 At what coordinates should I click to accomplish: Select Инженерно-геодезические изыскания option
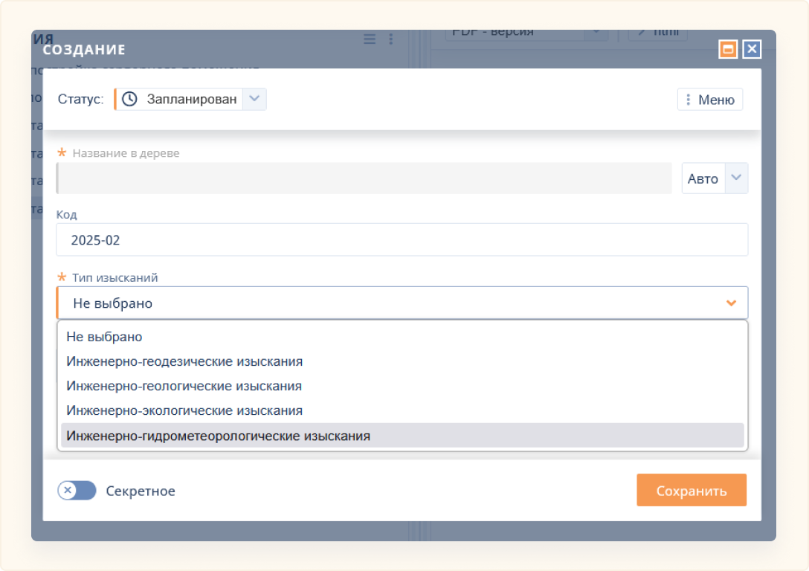pos(184,361)
